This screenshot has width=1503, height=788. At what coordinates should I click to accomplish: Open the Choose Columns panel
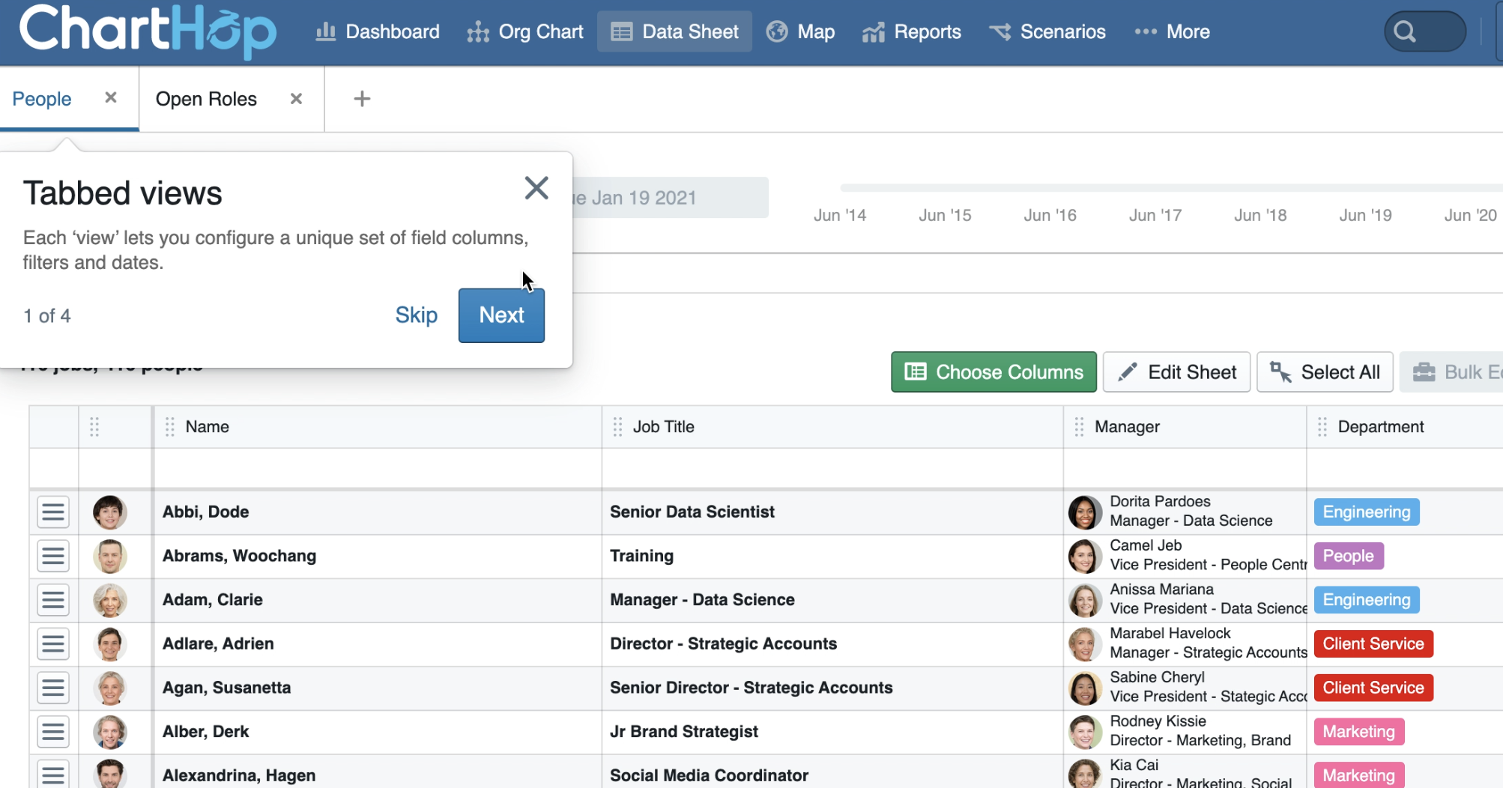(x=994, y=372)
